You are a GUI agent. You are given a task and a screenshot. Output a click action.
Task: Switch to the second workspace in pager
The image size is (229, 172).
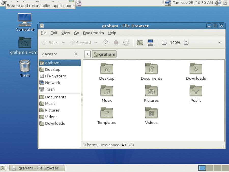tap(210, 168)
